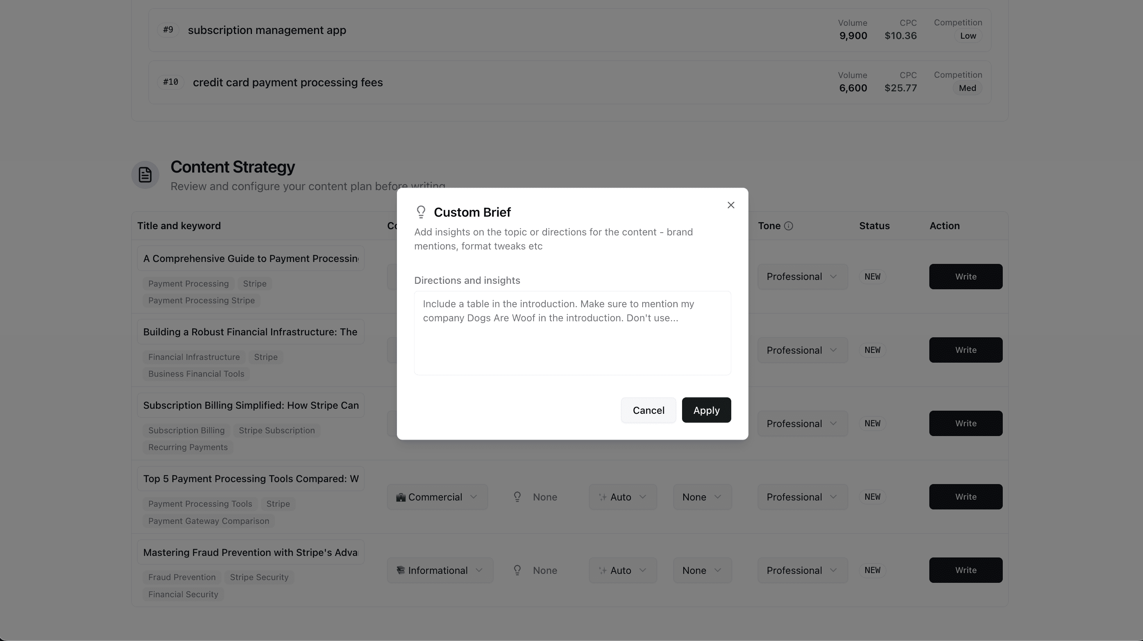Viewport: 1143px width, 641px height.
Task: Select the Payment Gateway Comparison tag
Action: 208,521
